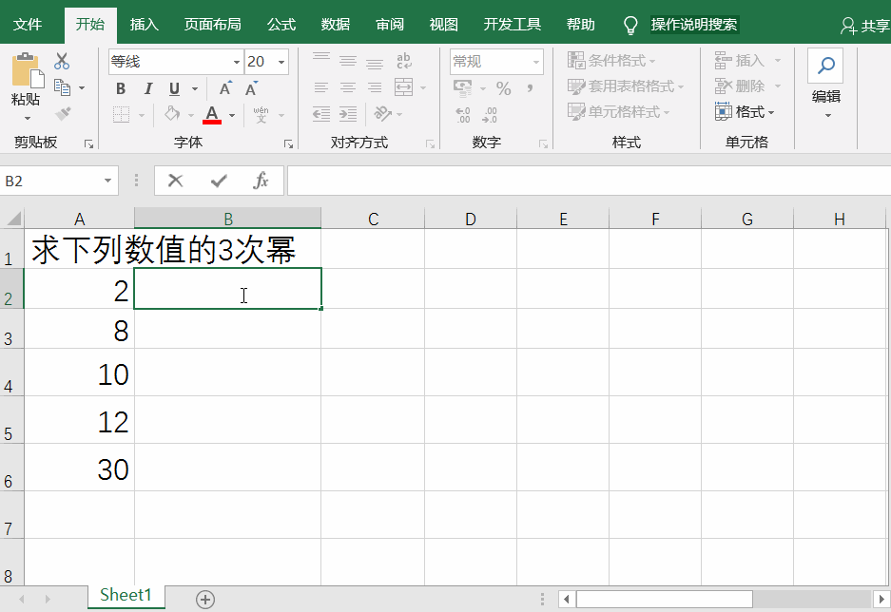Apply the percent number style
The height and width of the screenshot is (612, 891).
coord(504,88)
